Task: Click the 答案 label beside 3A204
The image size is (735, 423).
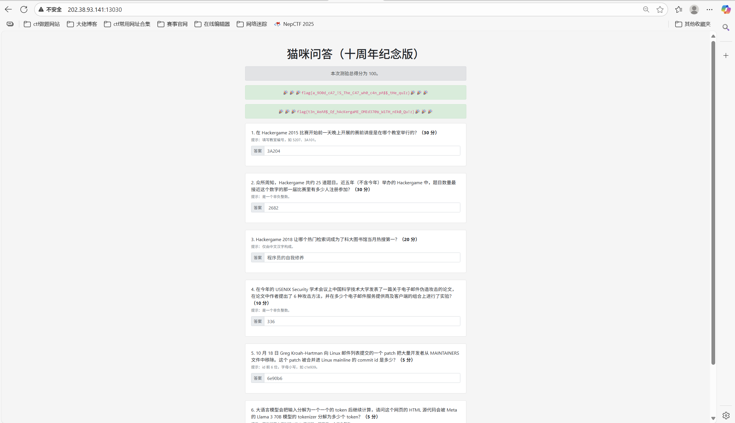Action: 258,151
